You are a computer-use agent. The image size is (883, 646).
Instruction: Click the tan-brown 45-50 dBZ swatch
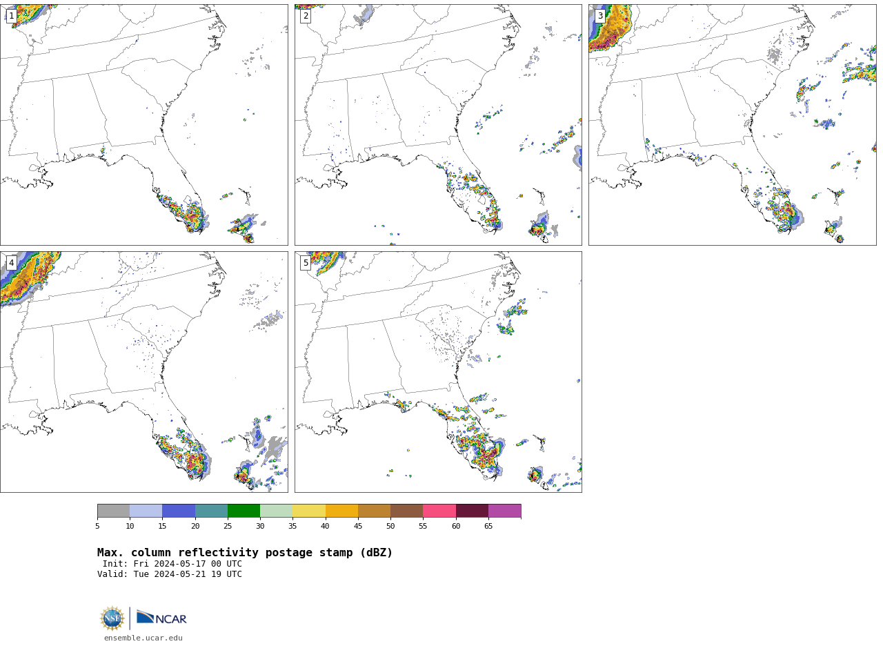tap(374, 511)
